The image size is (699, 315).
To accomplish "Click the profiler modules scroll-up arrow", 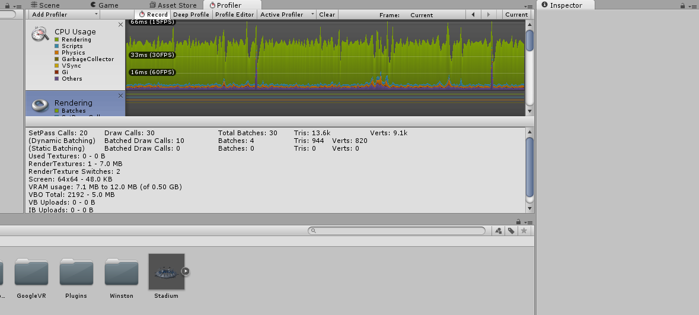I will tap(529, 24).
